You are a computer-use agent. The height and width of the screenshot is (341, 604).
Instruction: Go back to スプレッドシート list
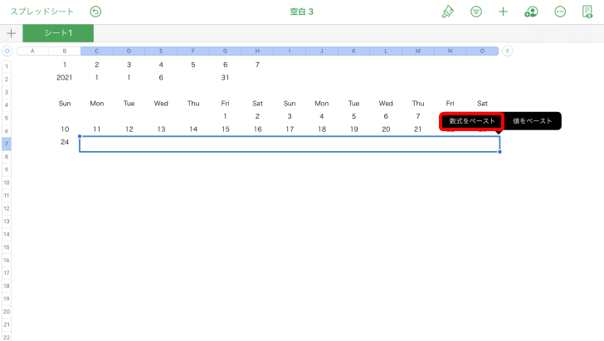point(42,12)
